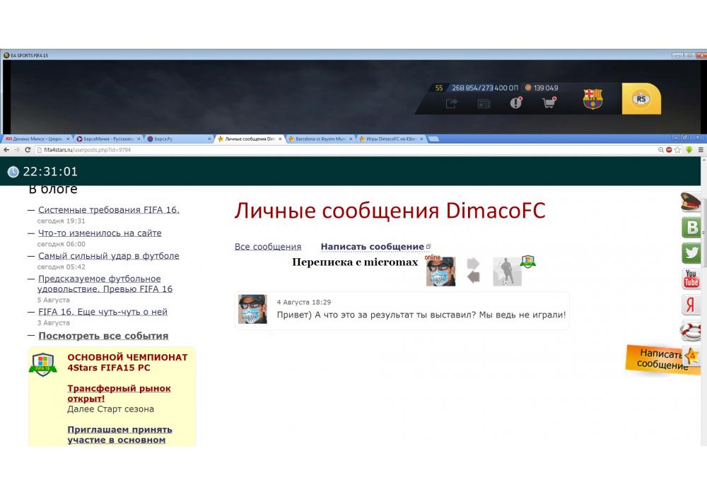Open the Twitter sidebar icon

(x=691, y=252)
